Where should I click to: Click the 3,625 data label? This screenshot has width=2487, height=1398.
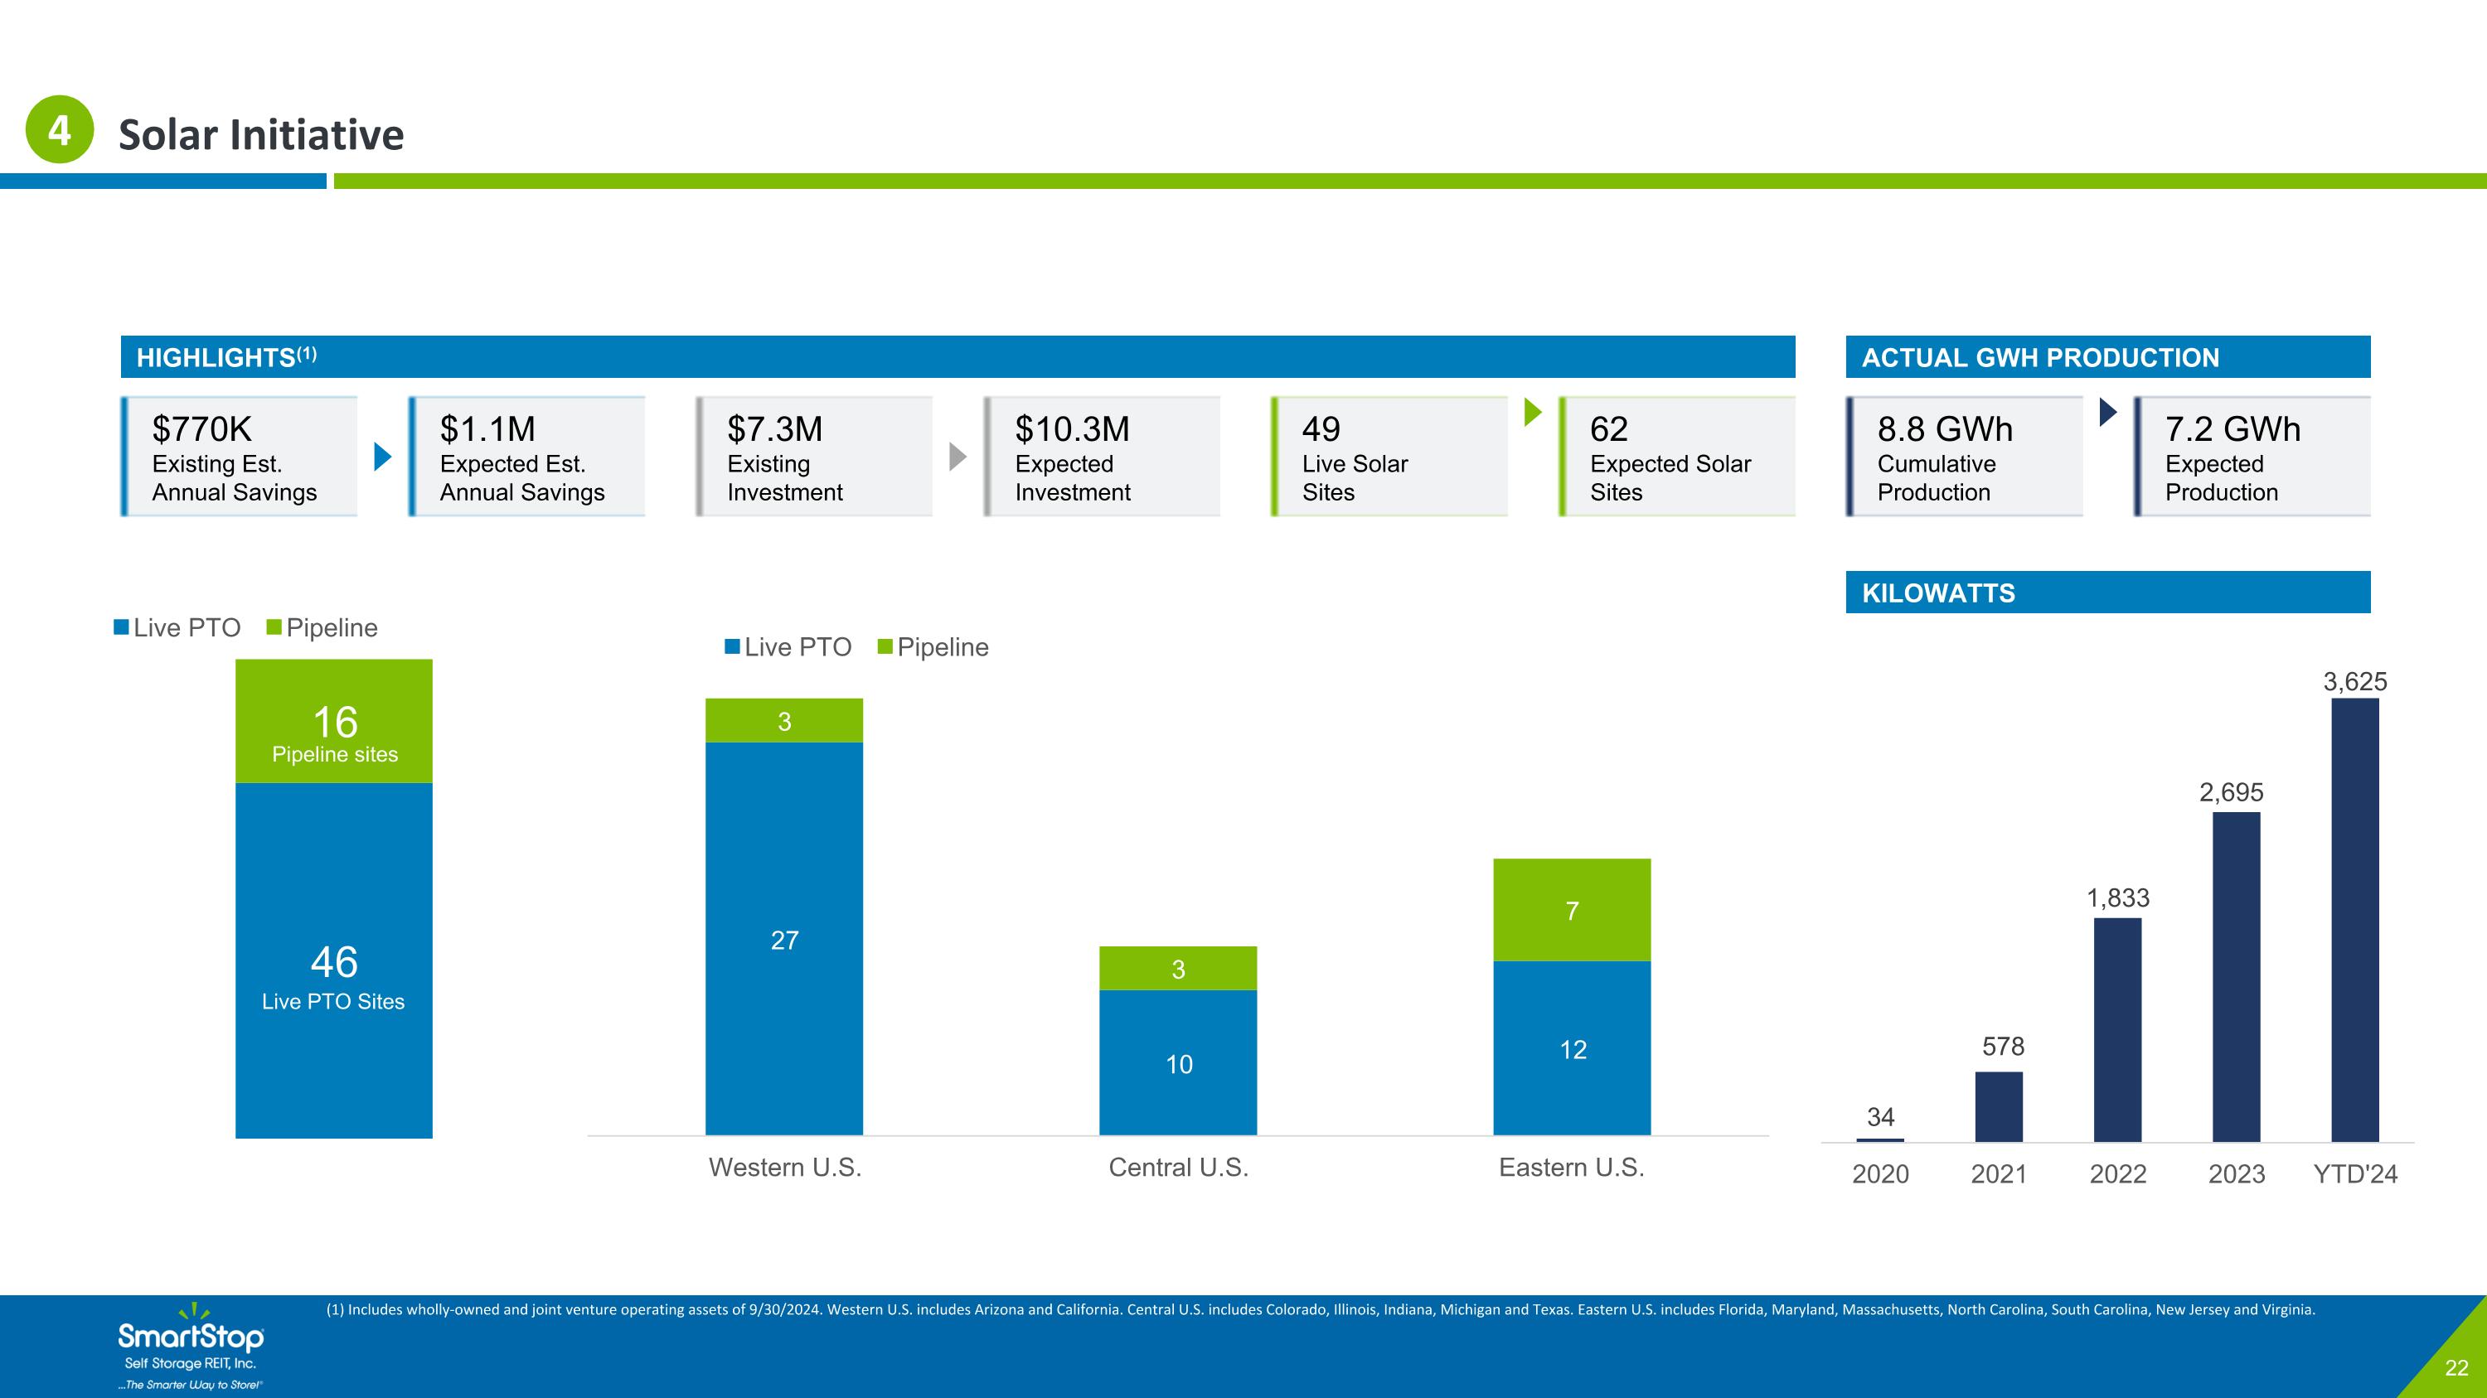point(2354,681)
